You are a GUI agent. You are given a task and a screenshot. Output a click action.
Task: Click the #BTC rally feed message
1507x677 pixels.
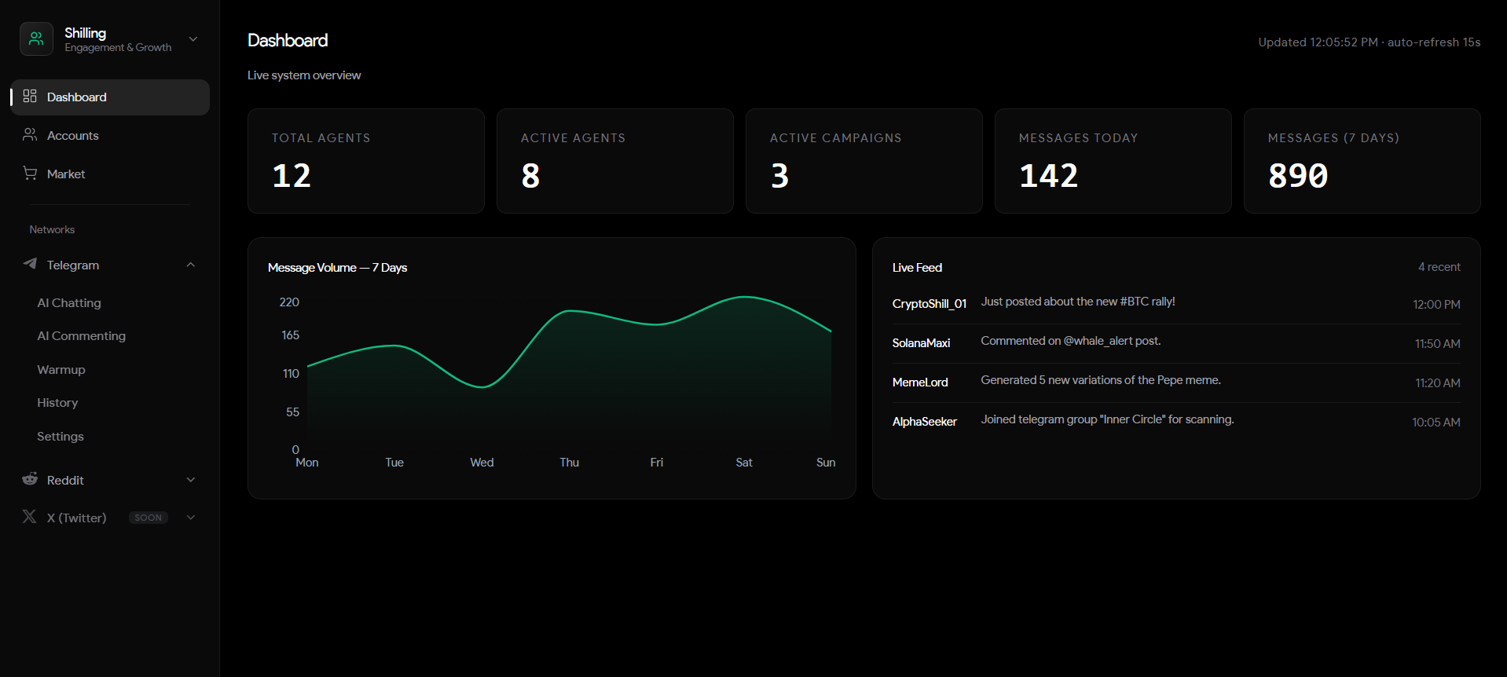(x=1078, y=302)
